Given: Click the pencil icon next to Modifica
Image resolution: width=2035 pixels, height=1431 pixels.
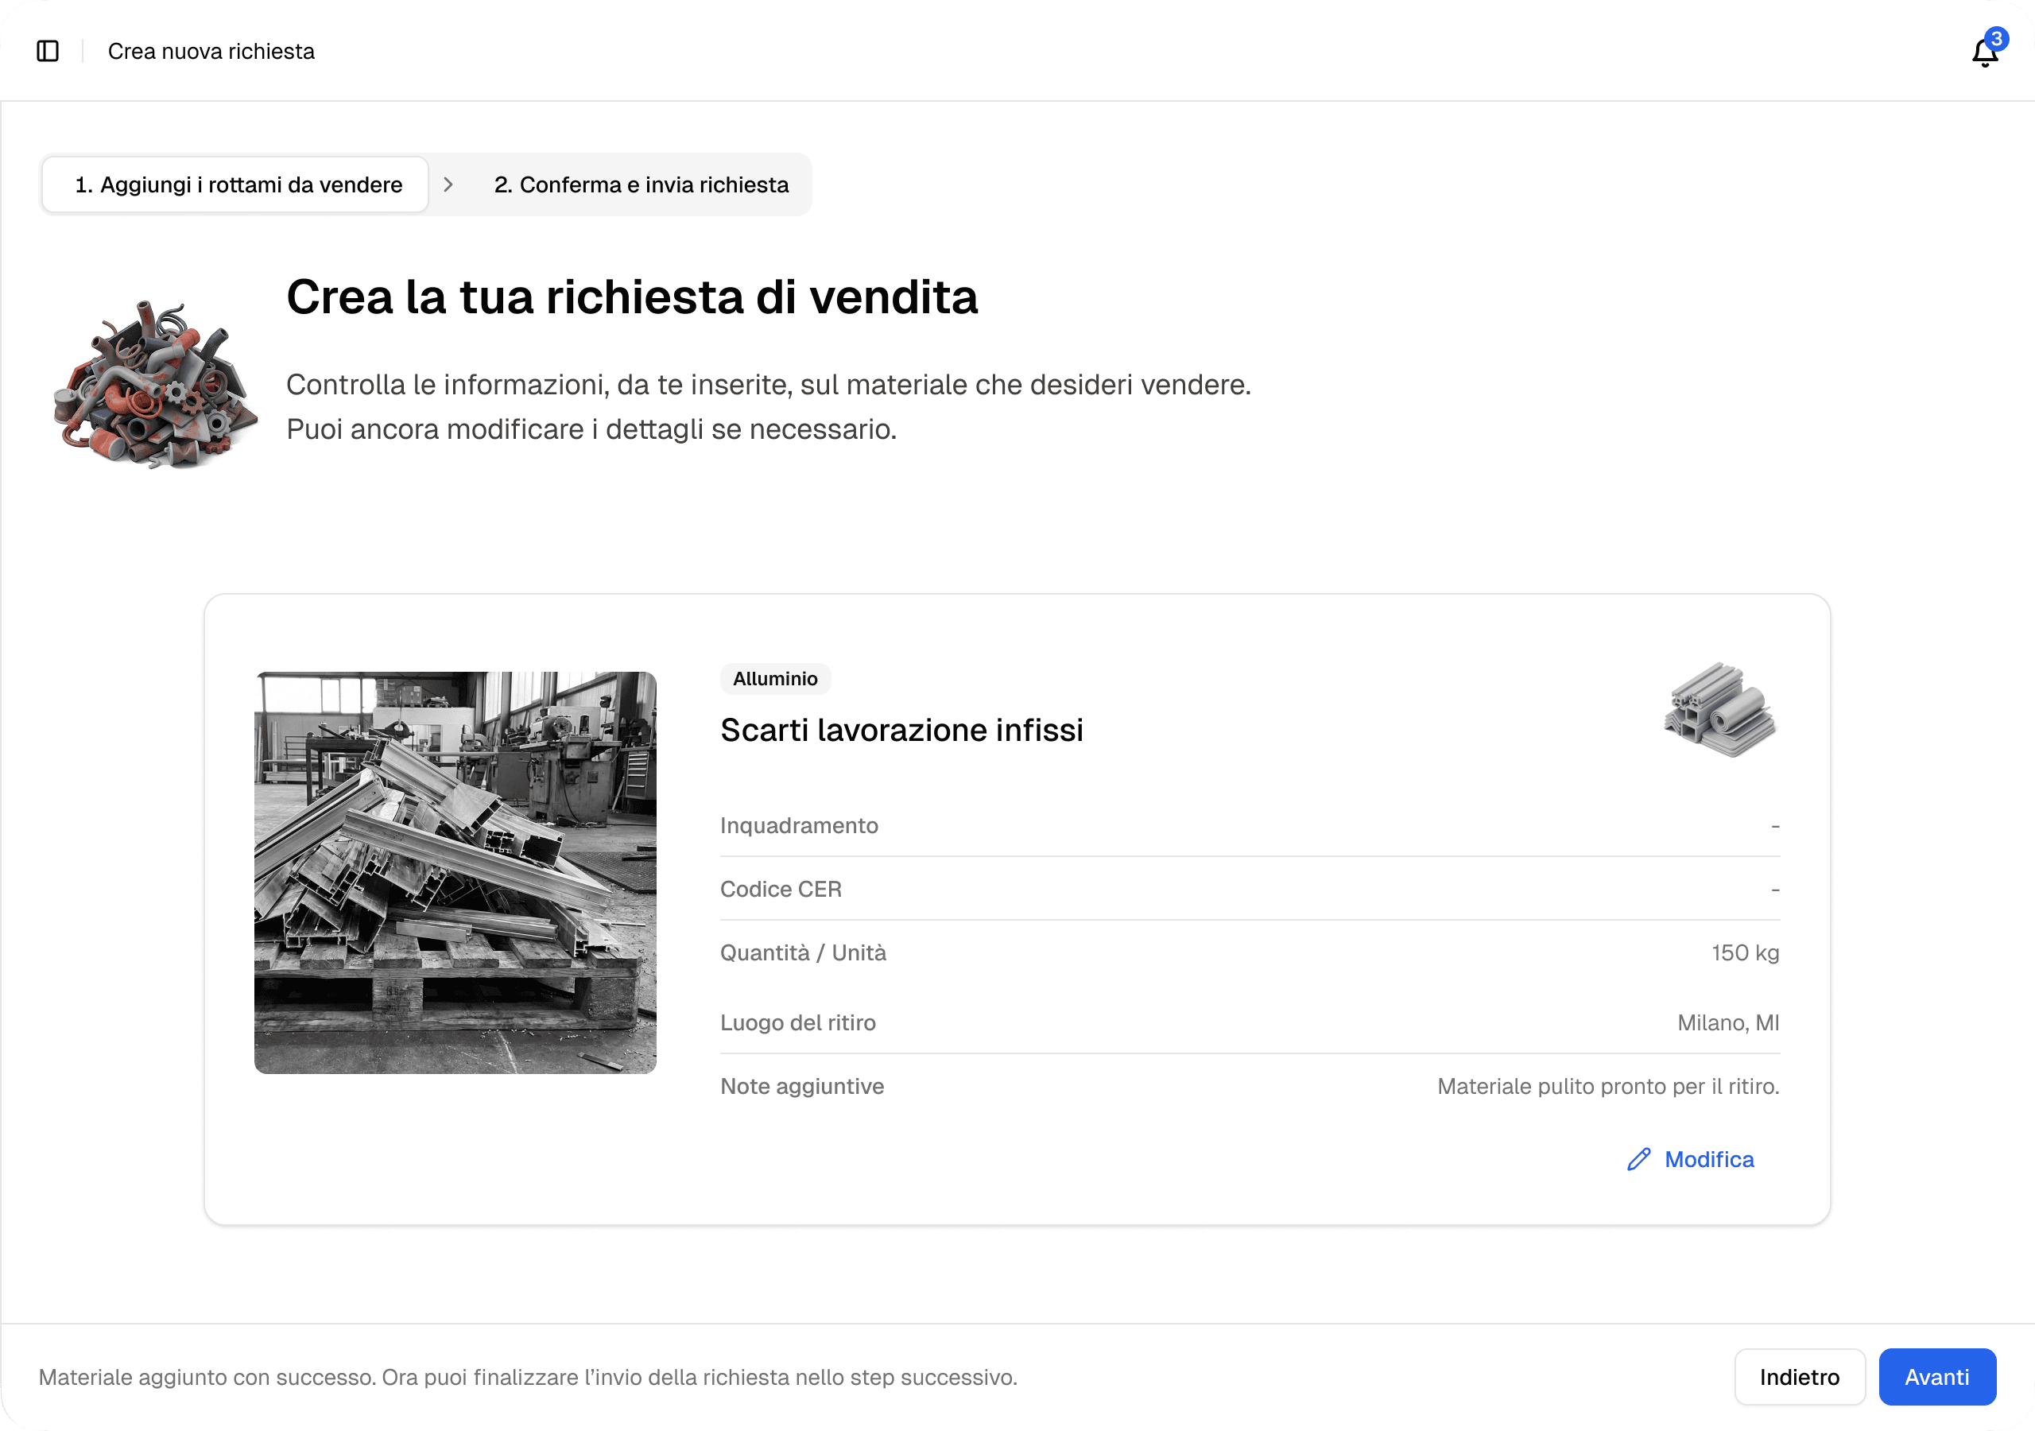Looking at the screenshot, I should pyautogui.click(x=1639, y=1160).
